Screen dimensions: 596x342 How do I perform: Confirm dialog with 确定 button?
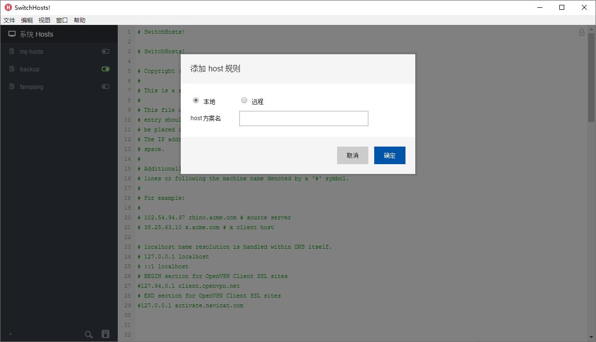[389, 155]
